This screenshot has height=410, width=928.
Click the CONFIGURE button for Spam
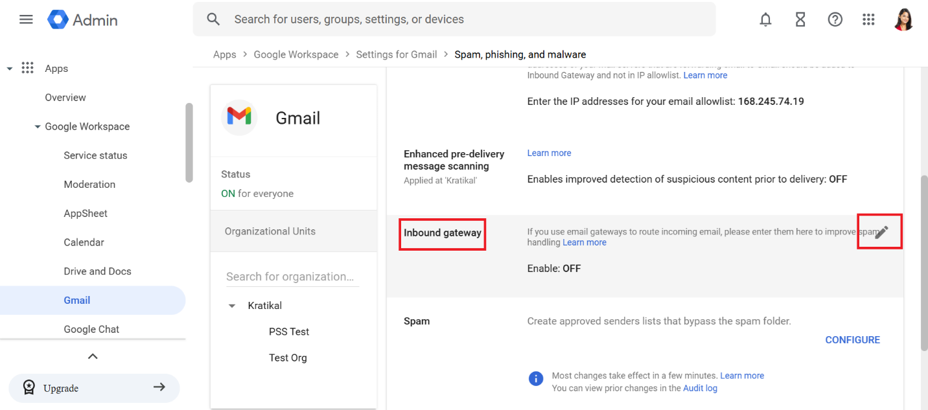(852, 340)
